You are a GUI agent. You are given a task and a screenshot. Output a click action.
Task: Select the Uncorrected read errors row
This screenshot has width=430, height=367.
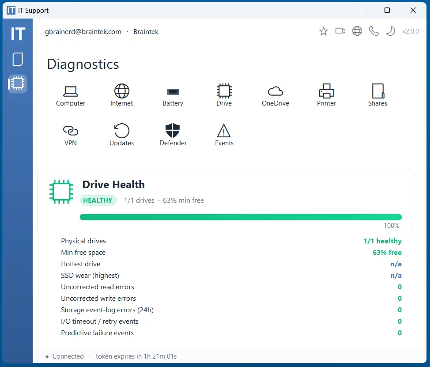[x=231, y=287]
